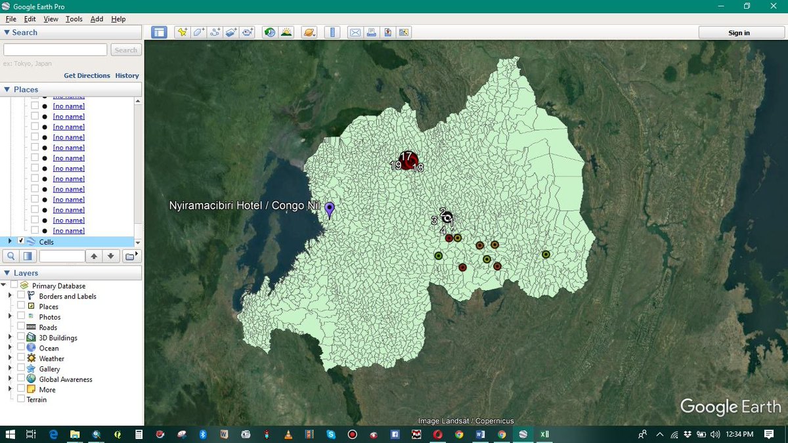
Task: Open planet switcher (Saturn icon)
Action: (309, 32)
